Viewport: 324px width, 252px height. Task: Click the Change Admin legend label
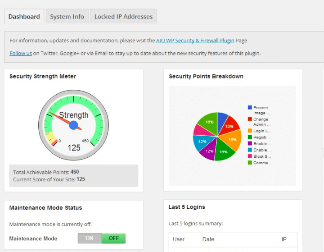(262, 122)
